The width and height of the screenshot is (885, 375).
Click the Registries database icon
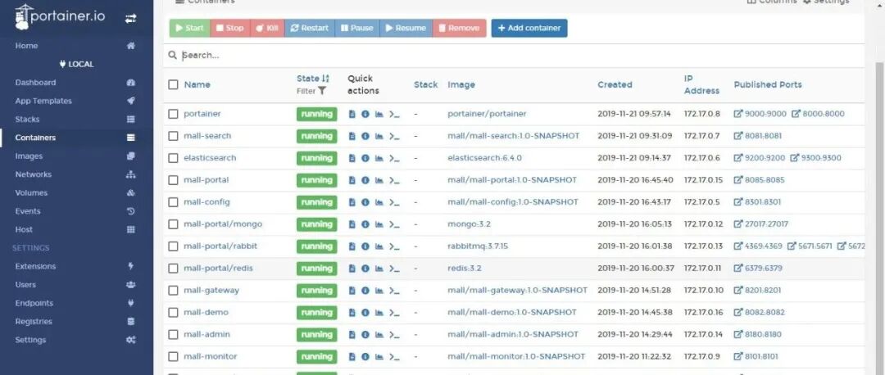tap(131, 322)
